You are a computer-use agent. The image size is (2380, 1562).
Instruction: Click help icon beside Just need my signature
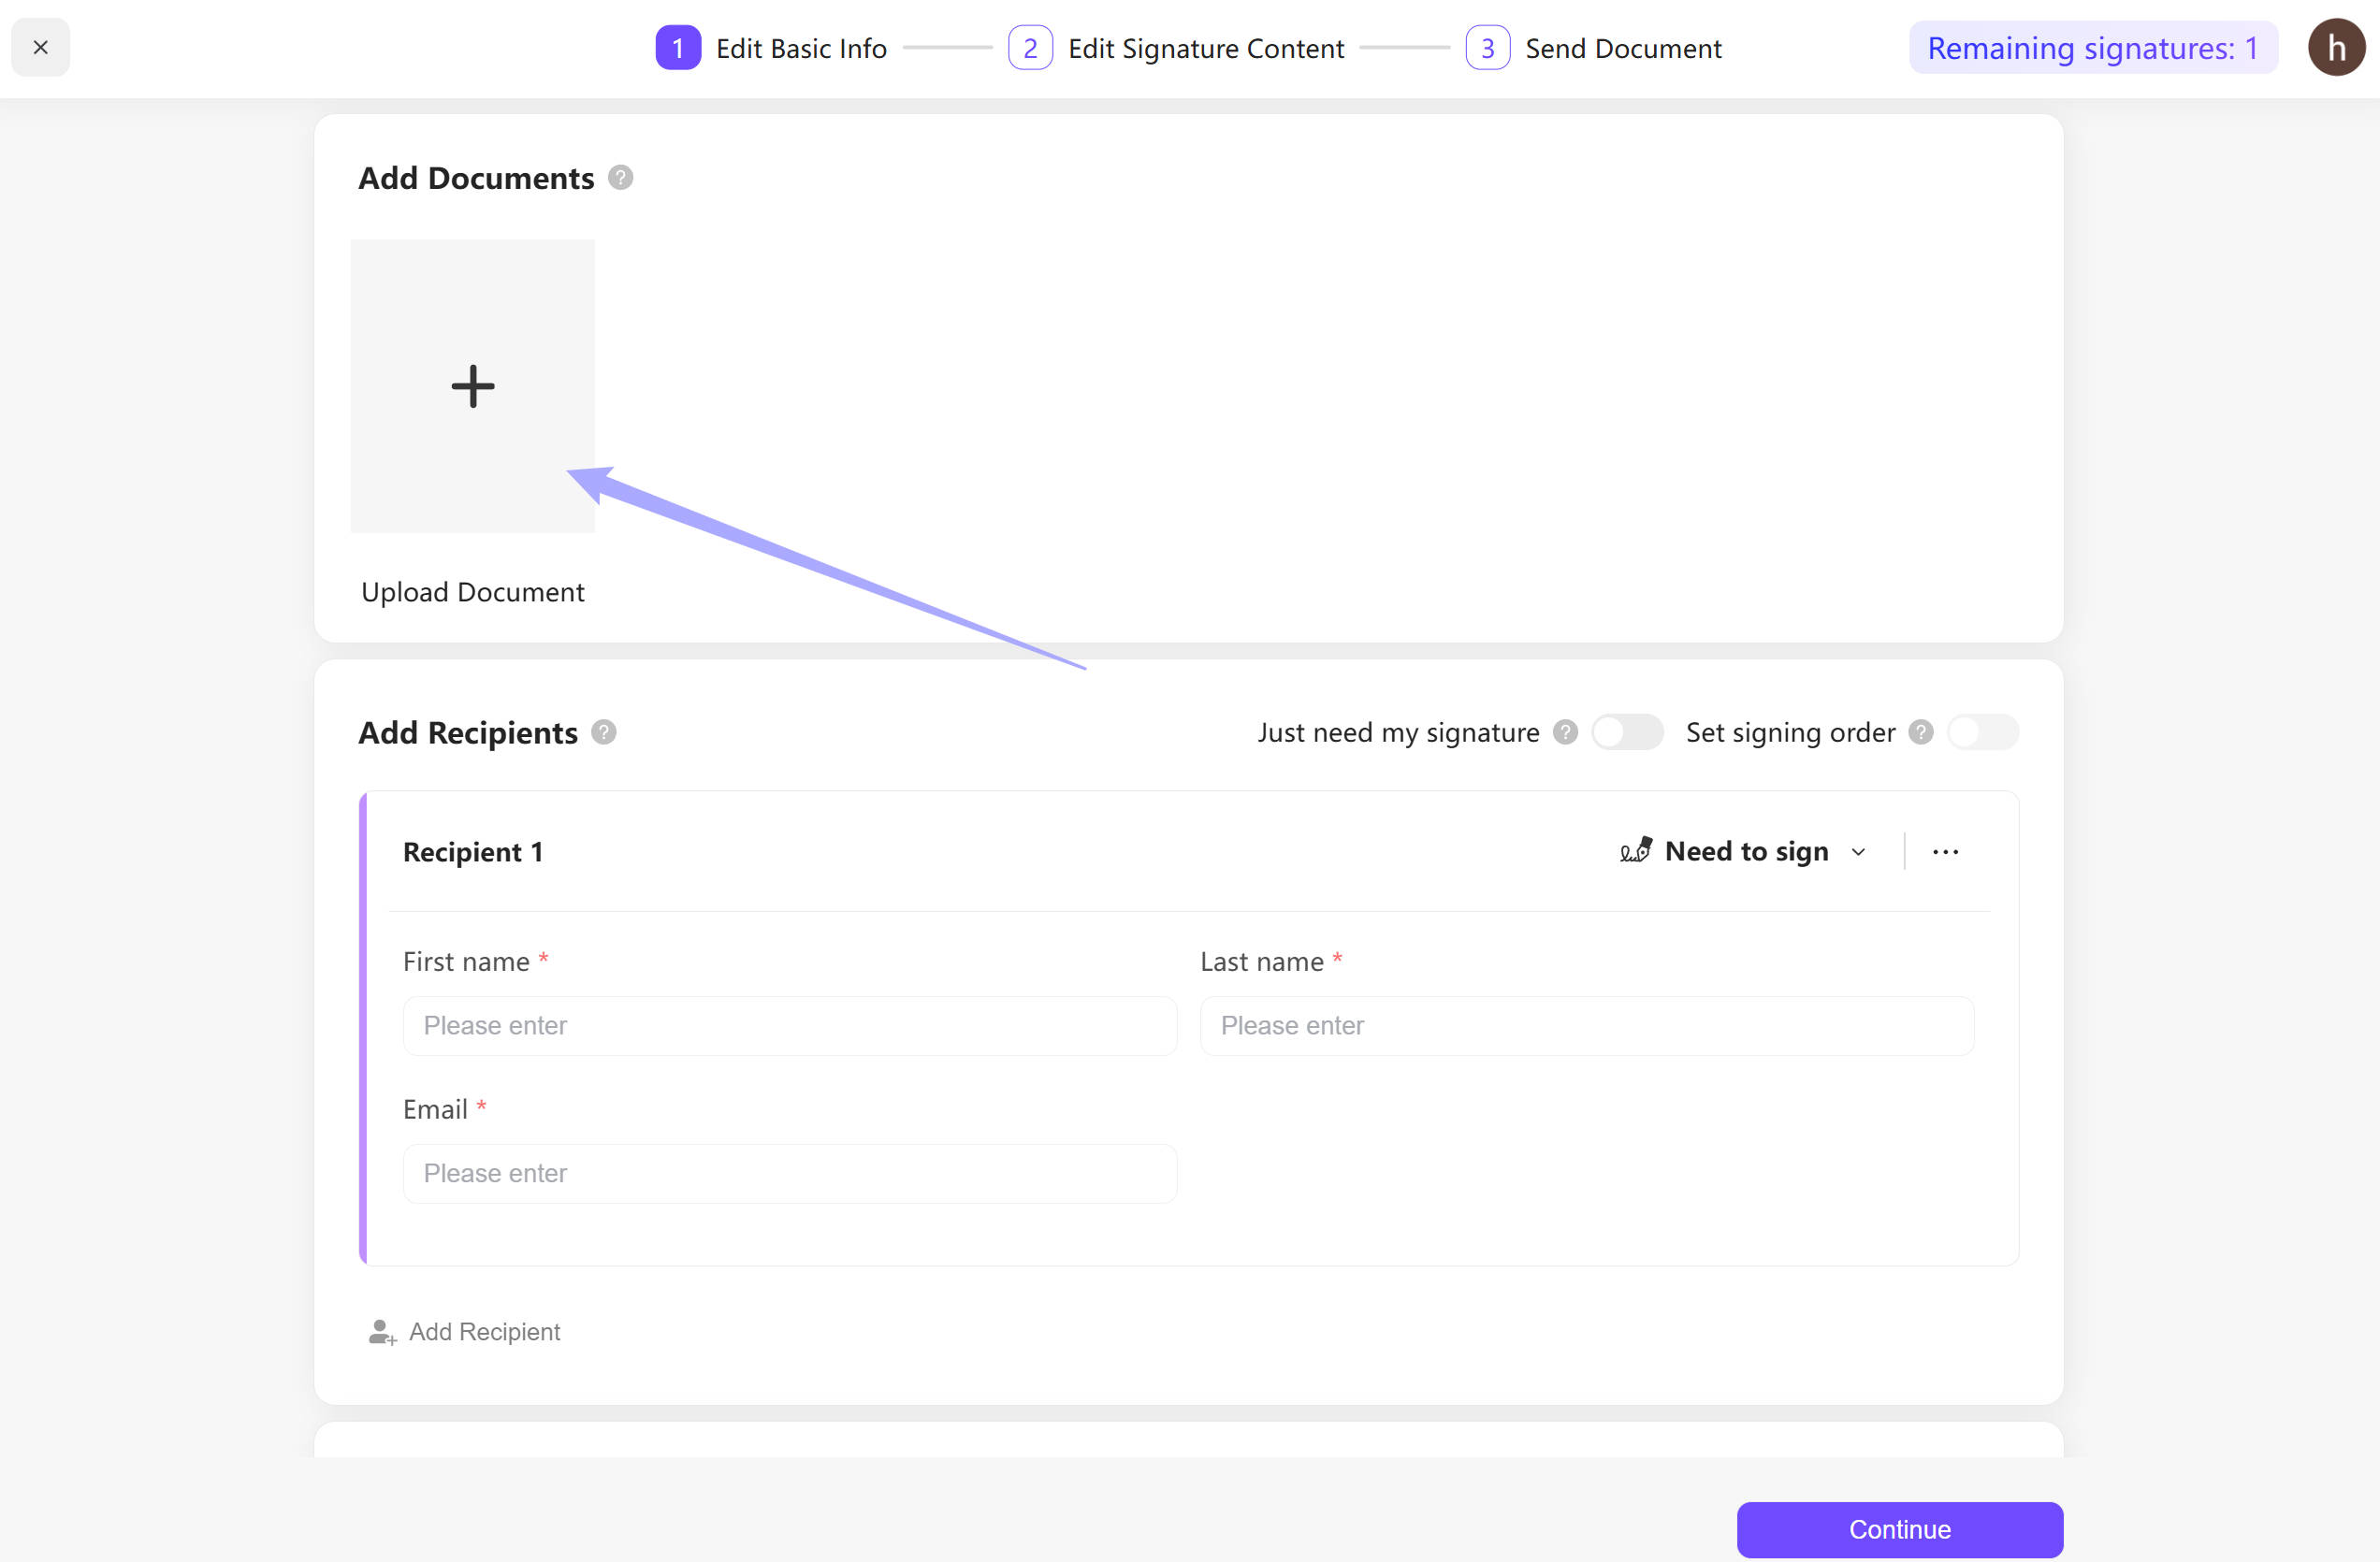(1565, 732)
